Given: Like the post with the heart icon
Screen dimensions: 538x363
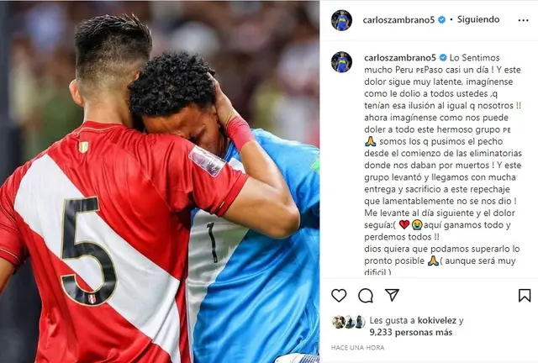Looking at the screenshot, I should pyautogui.click(x=339, y=296).
